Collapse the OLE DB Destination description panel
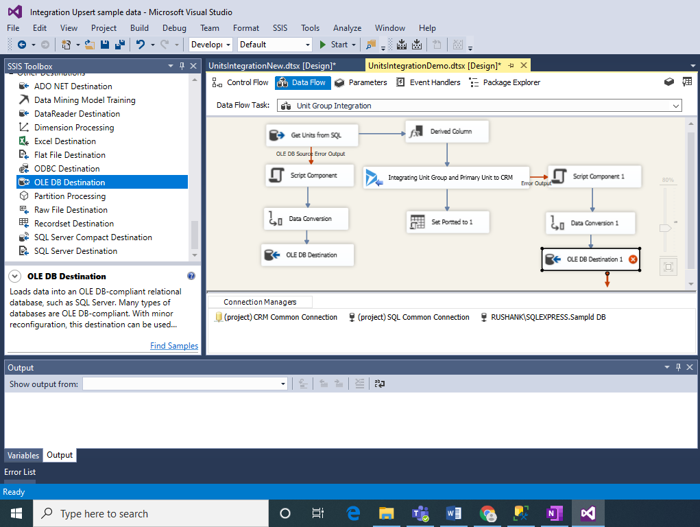The width and height of the screenshot is (700, 527). tap(14, 276)
